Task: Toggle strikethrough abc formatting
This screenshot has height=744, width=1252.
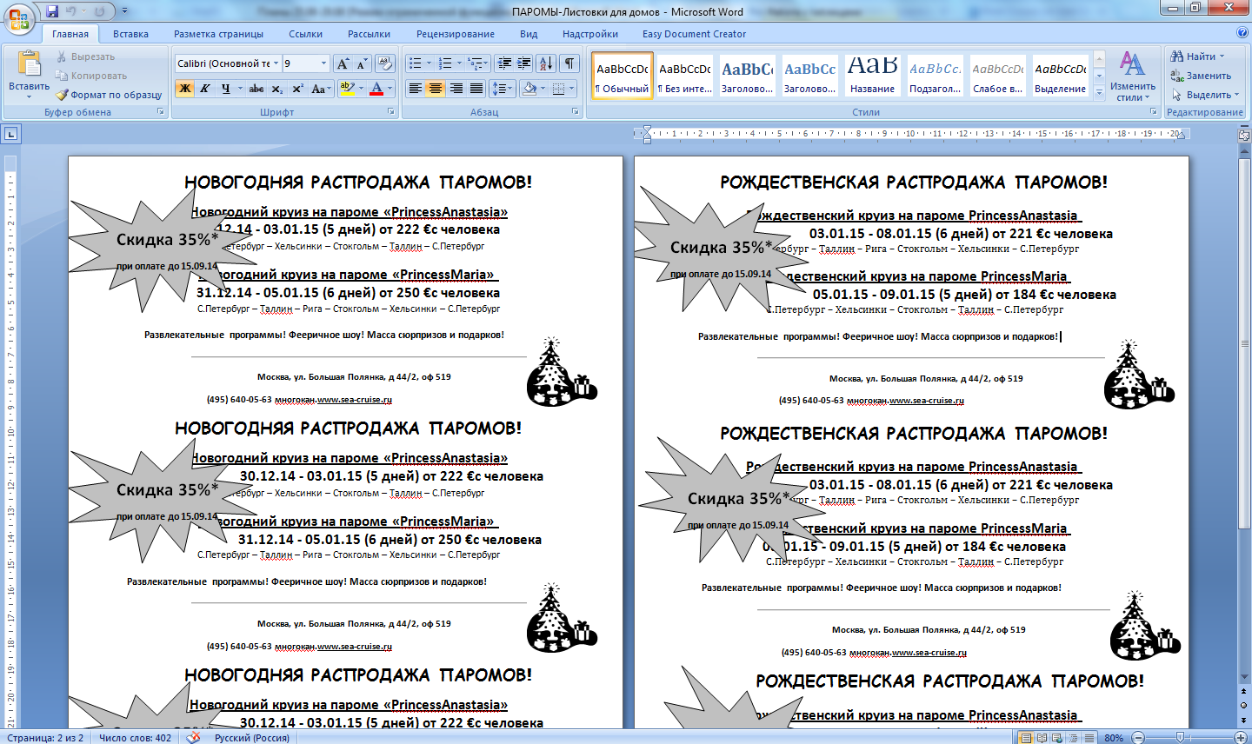Action: 256,89
